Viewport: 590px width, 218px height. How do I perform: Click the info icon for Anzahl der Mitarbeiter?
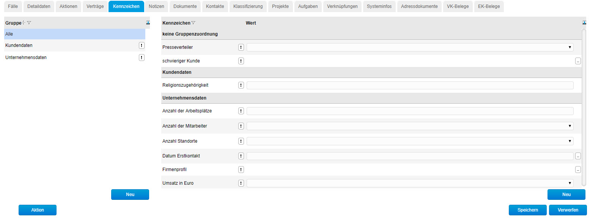pos(241,126)
